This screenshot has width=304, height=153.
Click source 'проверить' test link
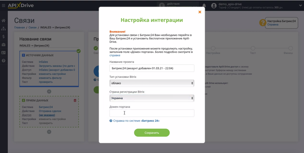(46, 82)
